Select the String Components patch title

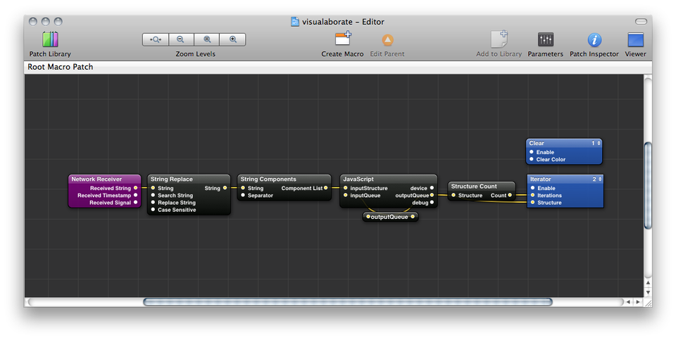[268, 180]
